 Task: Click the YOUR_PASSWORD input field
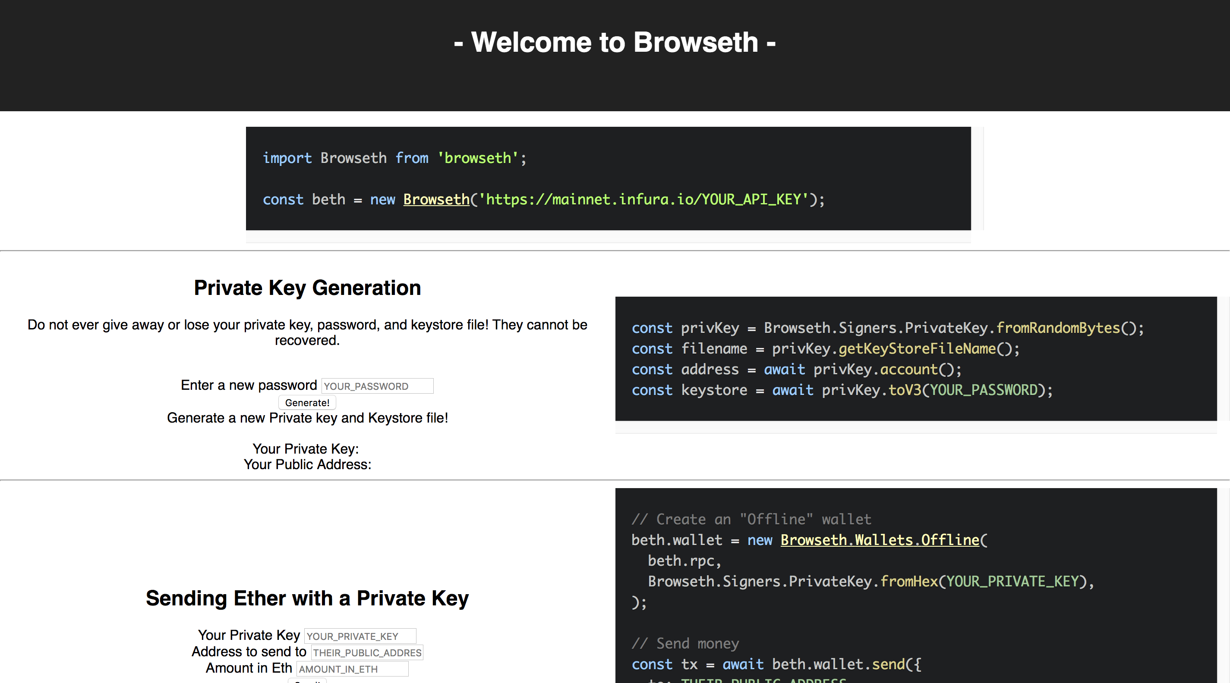tap(377, 386)
